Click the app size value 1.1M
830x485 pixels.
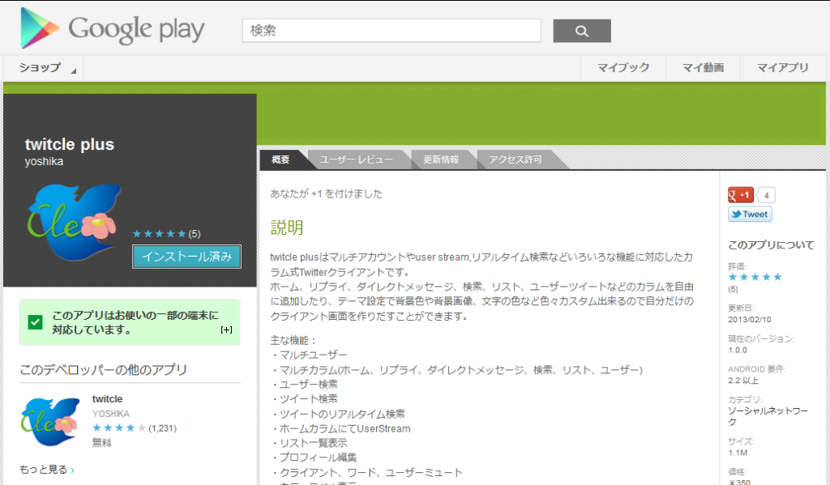(x=738, y=453)
